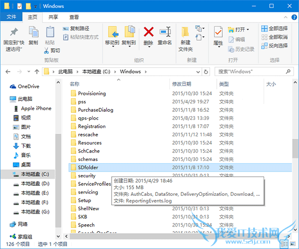The image size is (299, 249).
Task: Click the Paste (粘贴) clipboard icon
Action: (50, 32)
